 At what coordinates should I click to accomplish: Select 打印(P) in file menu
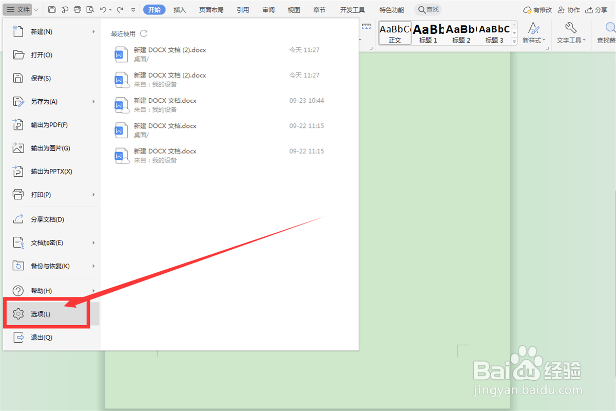tap(51, 195)
